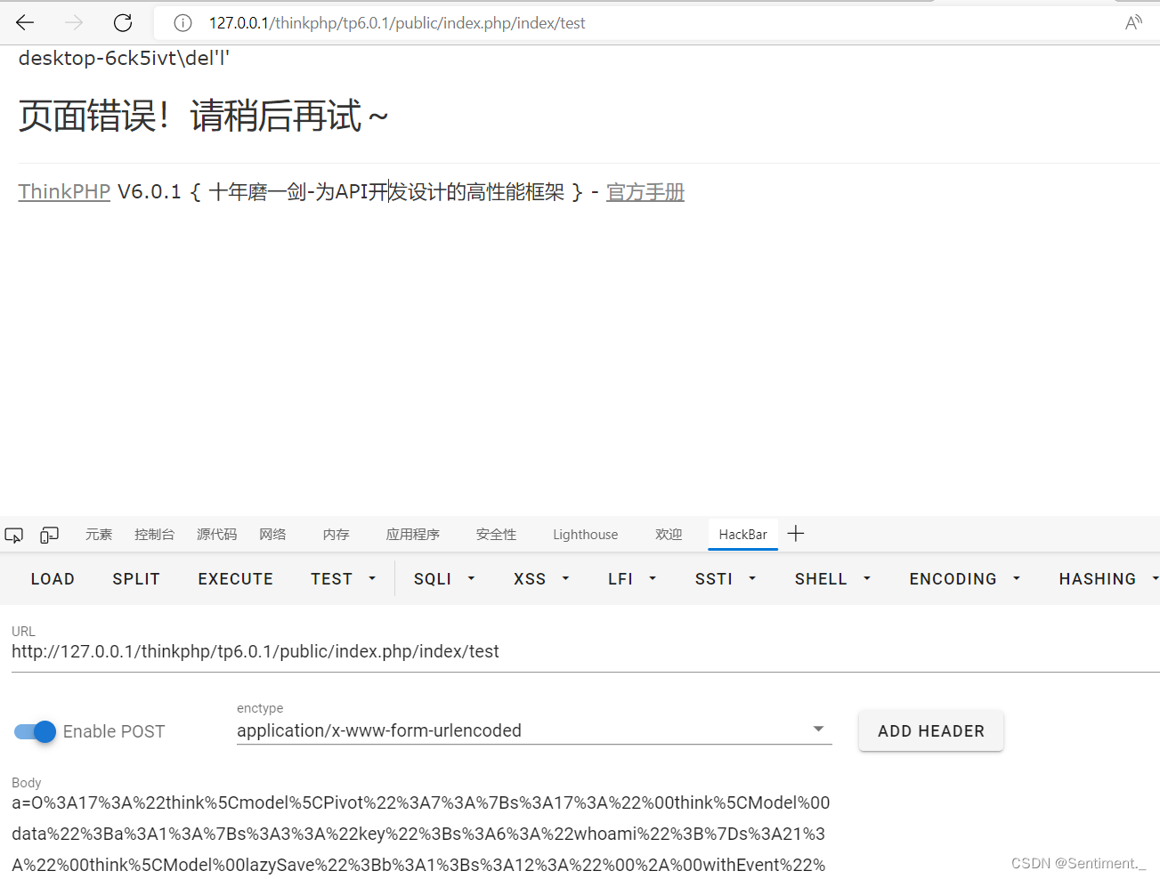The image size is (1160, 879).
Task: Add a new DevTools tab with plus
Action: [796, 534]
